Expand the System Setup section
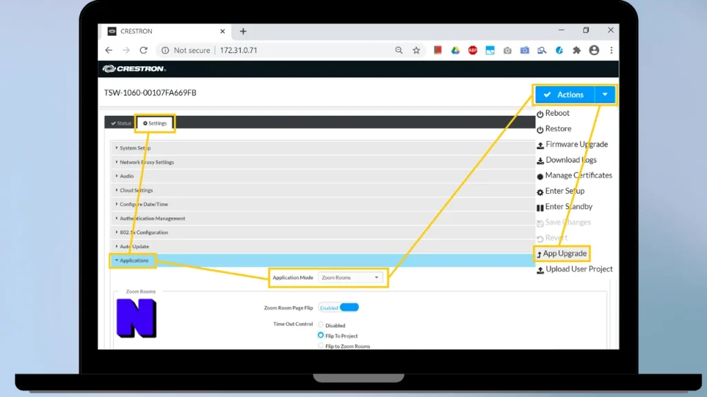Image resolution: width=707 pixels, height=397 pixels. (x=322, y=147)
